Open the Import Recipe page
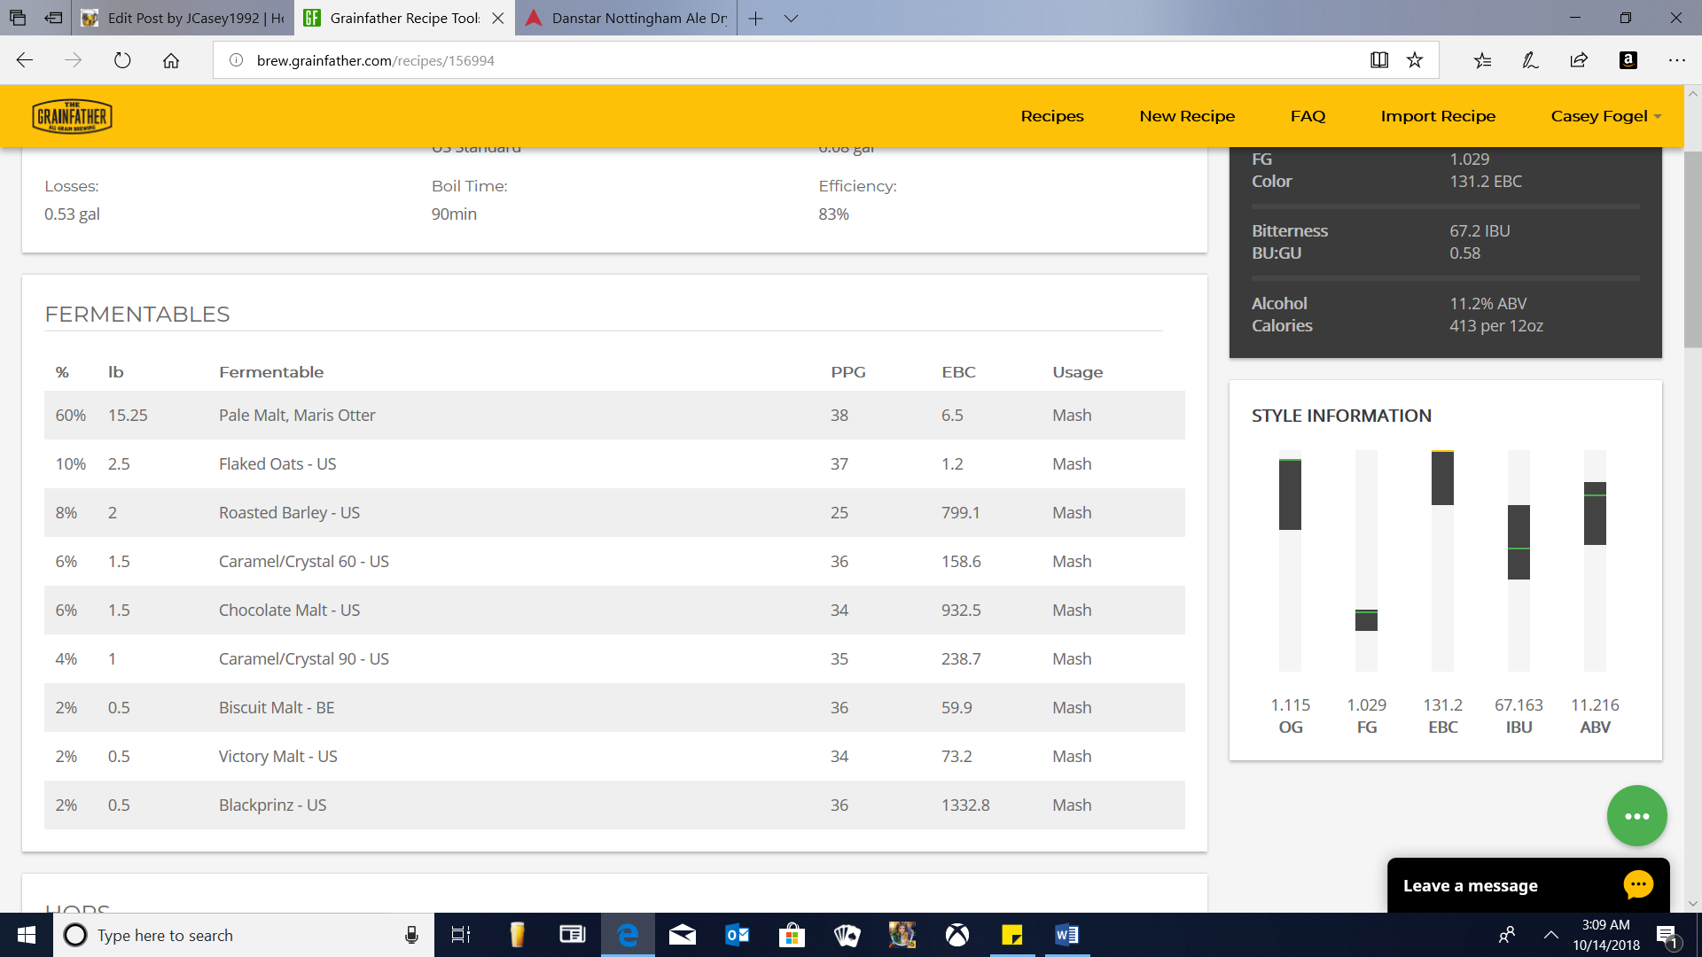The width and height of the screenshot is (1702, 957). click(1438, 116)
